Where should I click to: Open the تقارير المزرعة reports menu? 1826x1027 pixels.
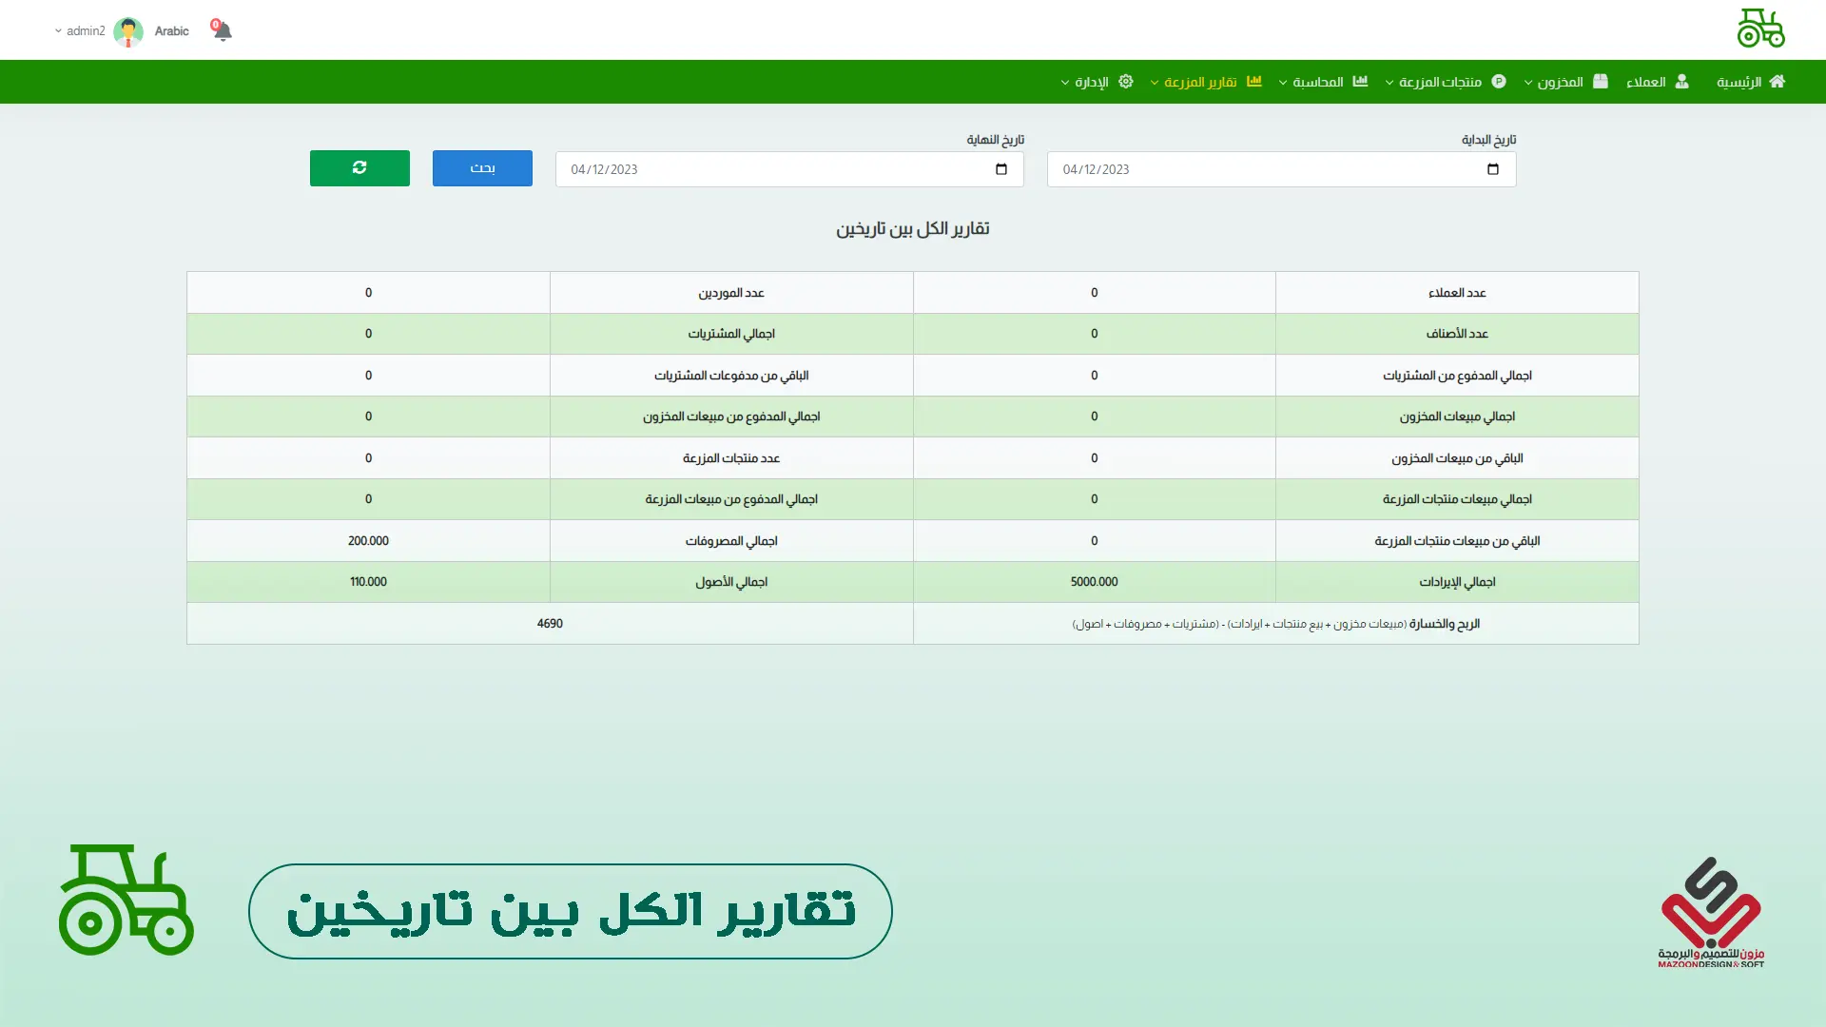(x=1200, y=82)
